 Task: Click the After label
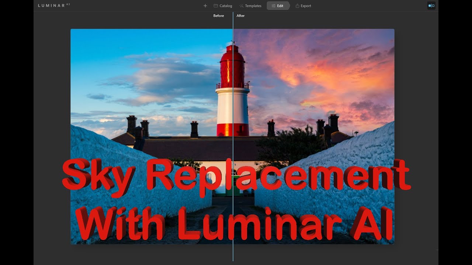click(x=241, y=16)
